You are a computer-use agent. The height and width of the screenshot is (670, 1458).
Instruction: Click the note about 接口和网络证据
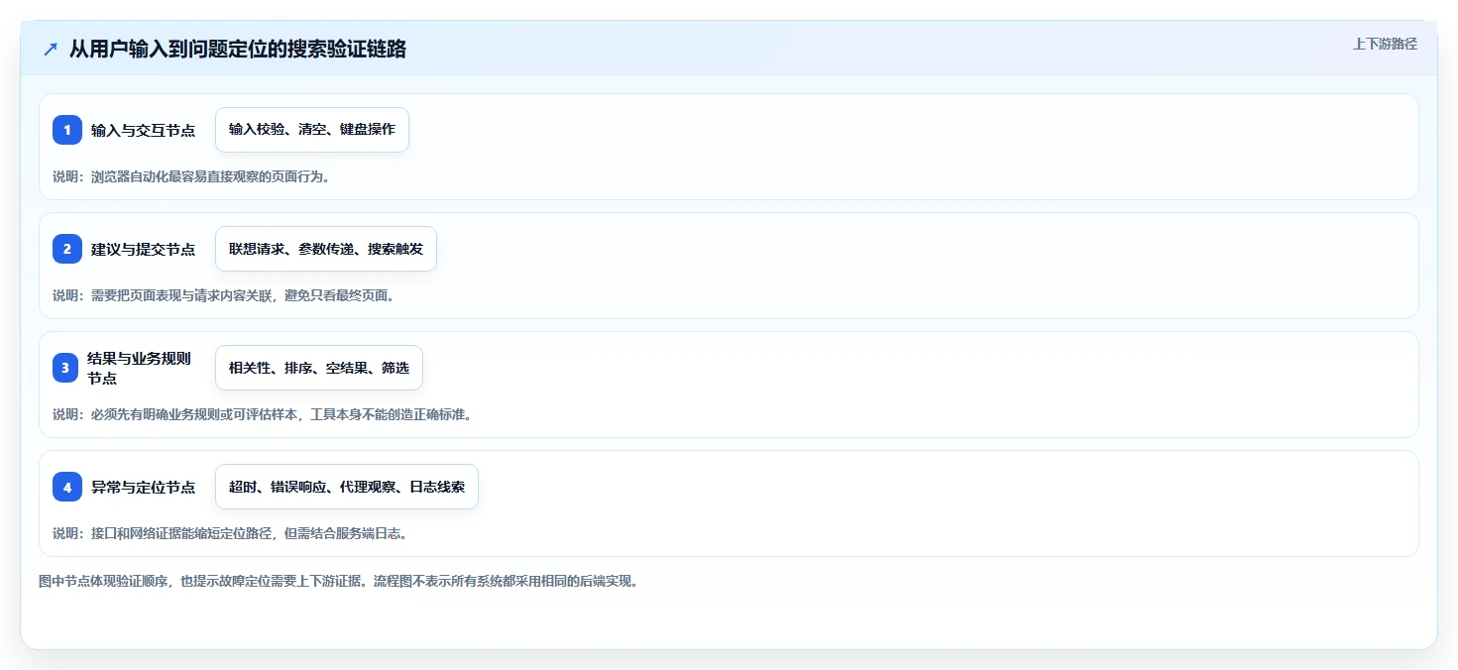pos(230,533)
